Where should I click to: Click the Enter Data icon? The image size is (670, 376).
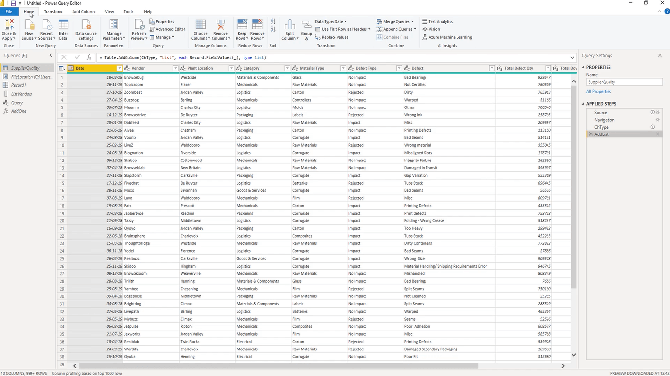(63, 29)
